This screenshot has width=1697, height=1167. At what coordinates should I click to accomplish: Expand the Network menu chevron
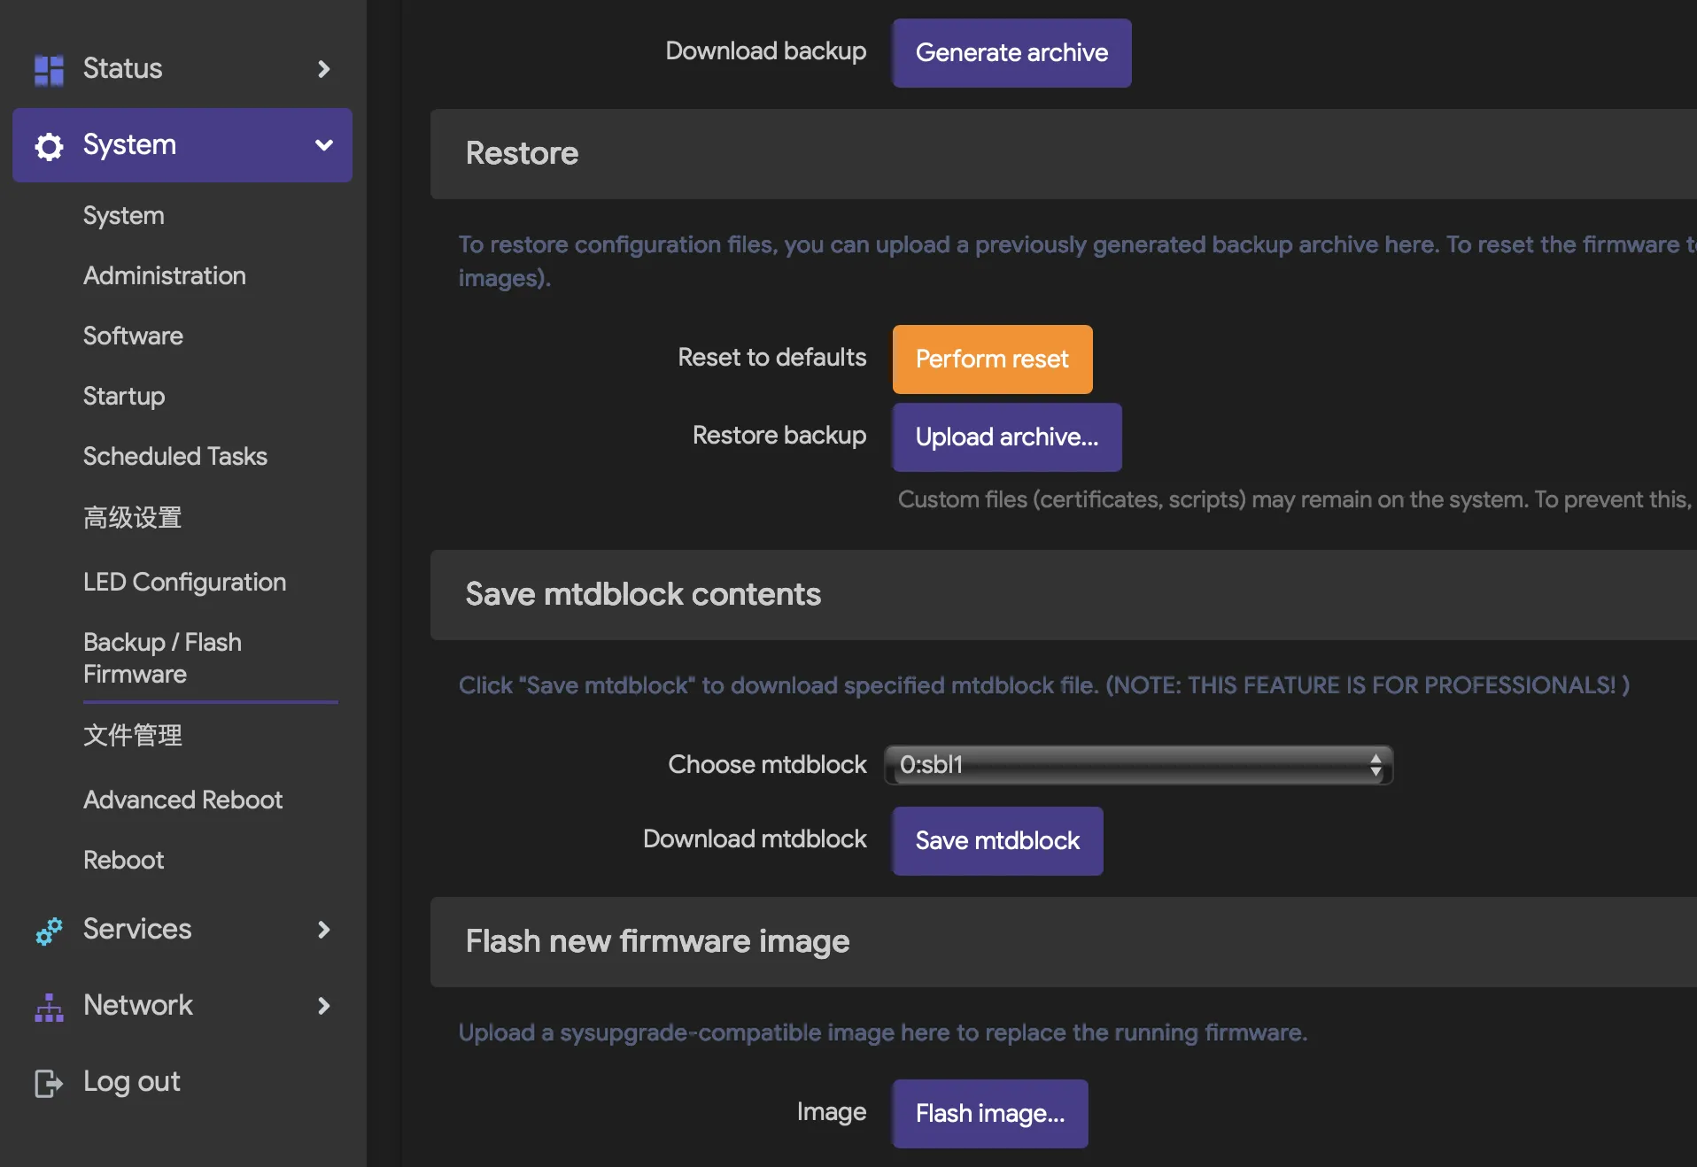(324, 1007)
